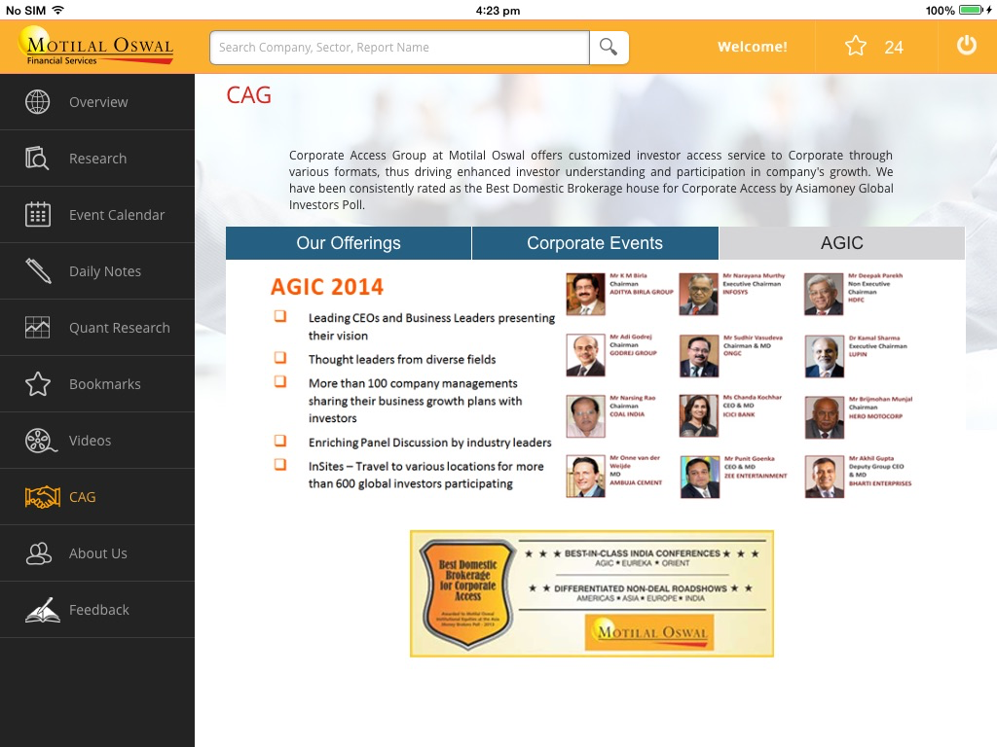Image resolution: width=997 pixels, height=747 pixels.
Task: Tap Mr K M Birla's photo
Action: [585, 294]
